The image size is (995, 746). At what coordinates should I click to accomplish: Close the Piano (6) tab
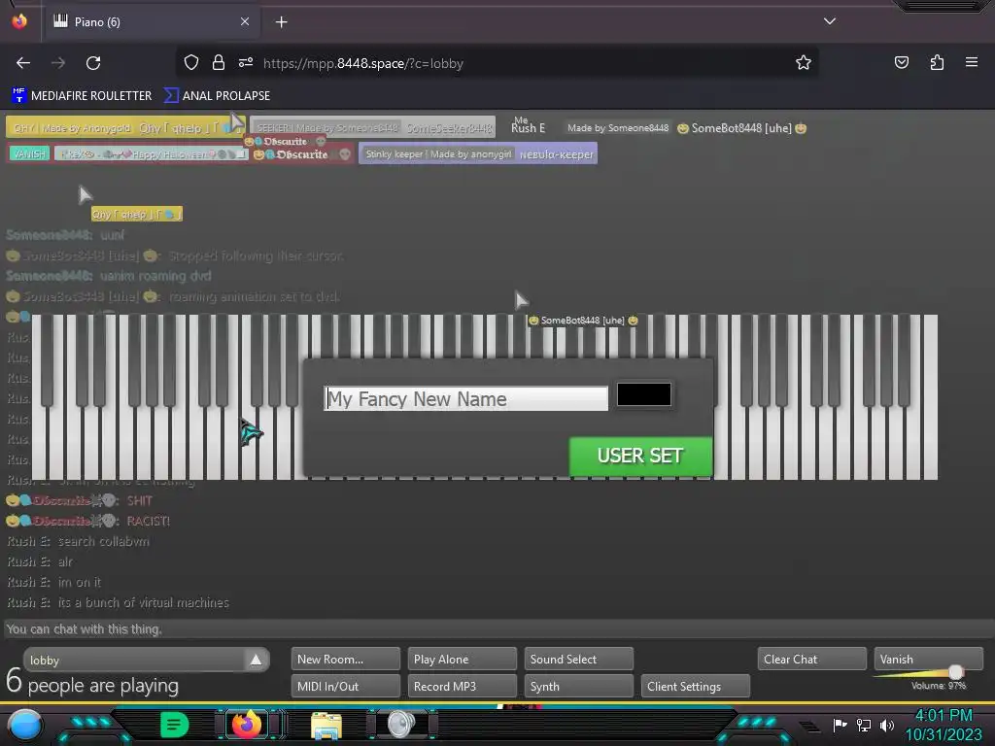point(245,21)
